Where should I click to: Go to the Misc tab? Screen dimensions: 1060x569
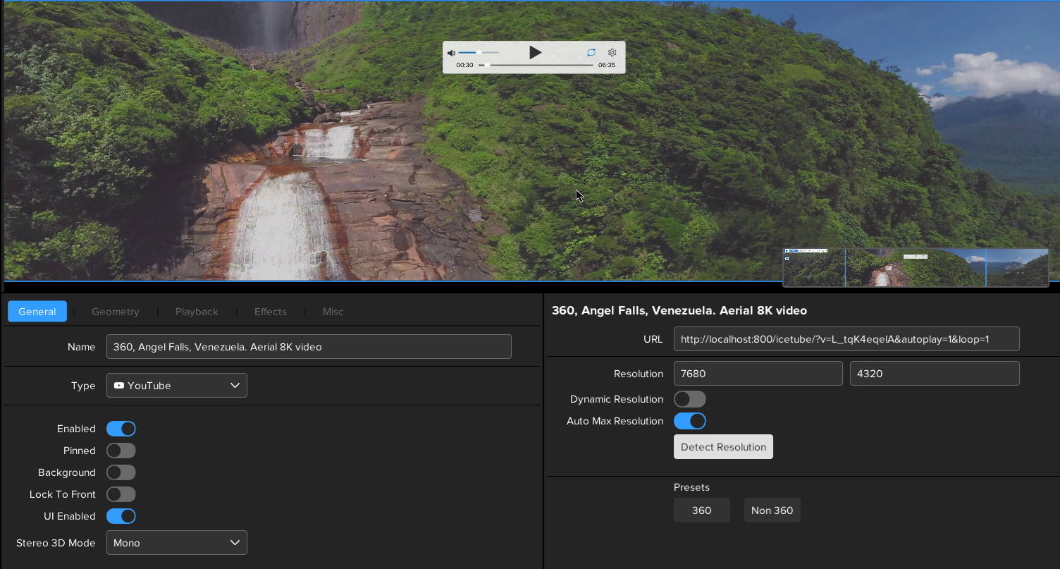pos(333,312)
